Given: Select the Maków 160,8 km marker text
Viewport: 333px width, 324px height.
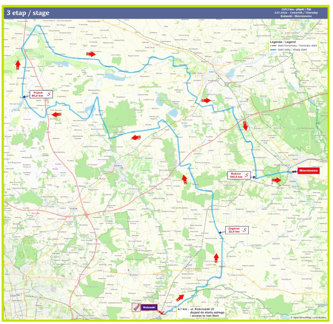Looking at the screenshot, I should coord(236,175).
